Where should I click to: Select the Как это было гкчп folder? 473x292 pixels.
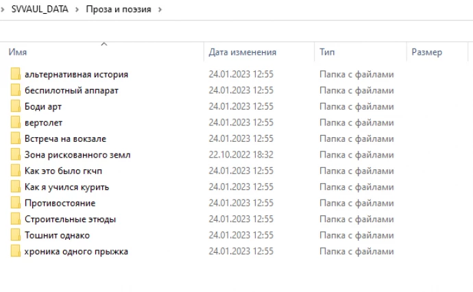(x=60, y=171)
